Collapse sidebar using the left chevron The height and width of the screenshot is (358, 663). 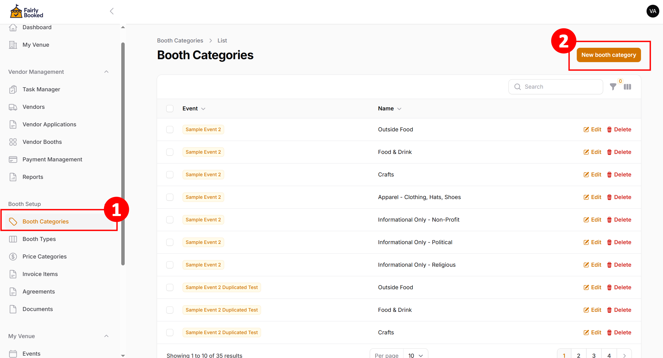click(x=112, y=11)
